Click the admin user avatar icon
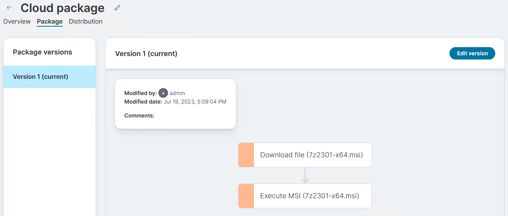Image resolution: width=508 pixels, height=216 pixels. coord(163,93)
